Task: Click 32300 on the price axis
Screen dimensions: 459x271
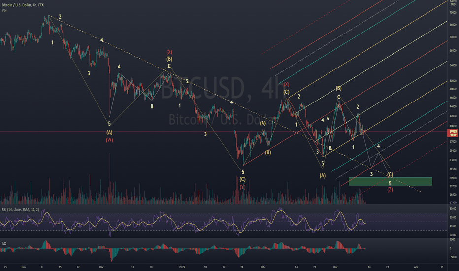Action: [x=453, y=169]
